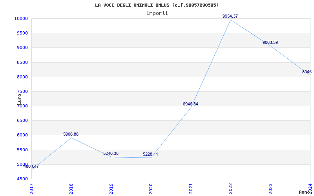This screenshot has width=314, height=196.
Task: Click the 8000 y-axis tick label
Action: 22,77
